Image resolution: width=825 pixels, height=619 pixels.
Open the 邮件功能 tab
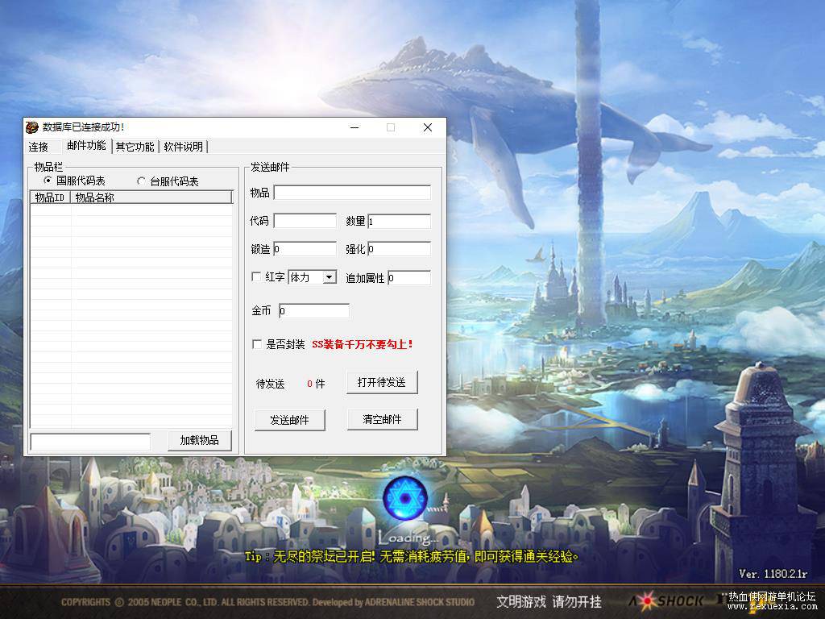86,146
